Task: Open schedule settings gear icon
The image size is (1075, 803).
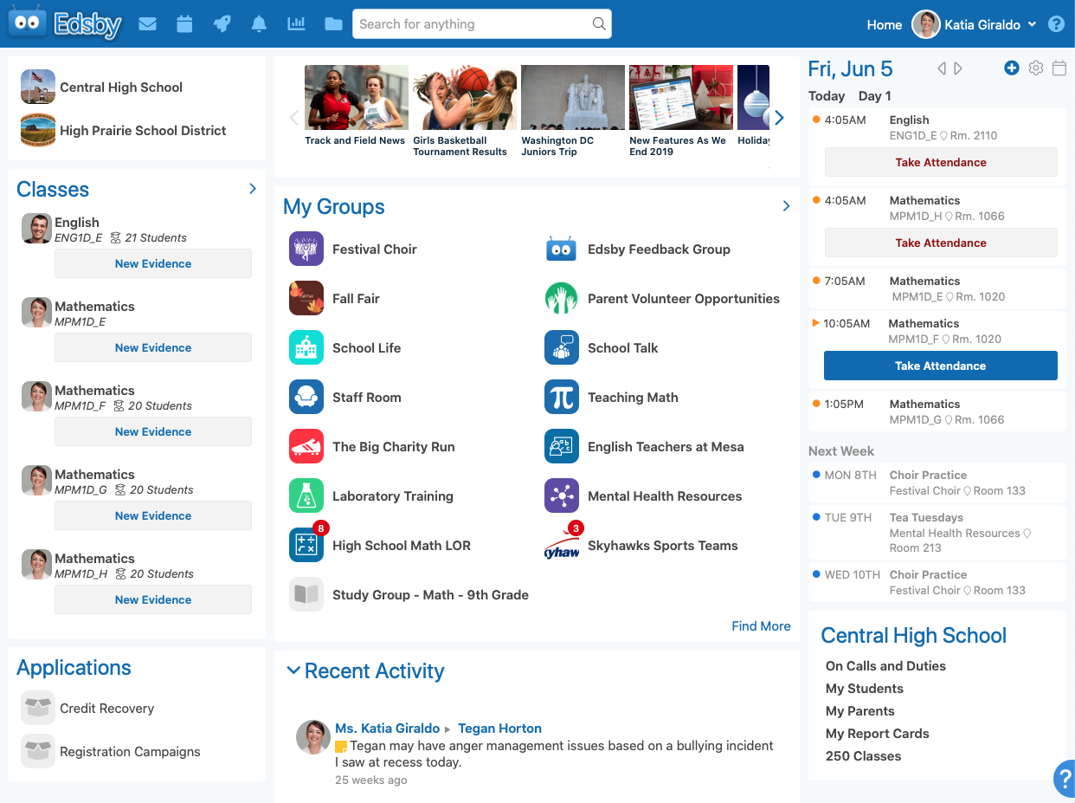Action: [1035, 68]
